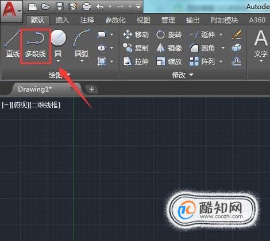Click the 旋转 rotate tool
The width and height of the screenshot is (270, 241).
point(169,34)
